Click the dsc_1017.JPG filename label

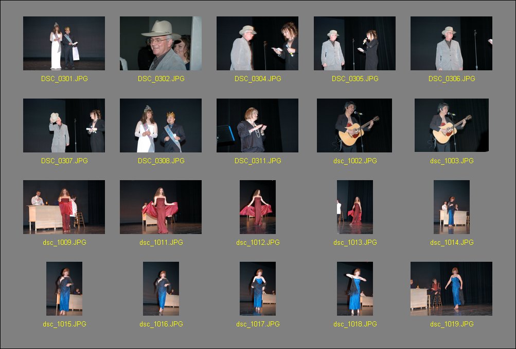click(x=258, y=324)
